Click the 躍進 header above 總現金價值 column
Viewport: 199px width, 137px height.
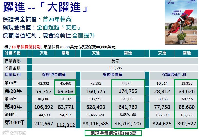[128, 53]
